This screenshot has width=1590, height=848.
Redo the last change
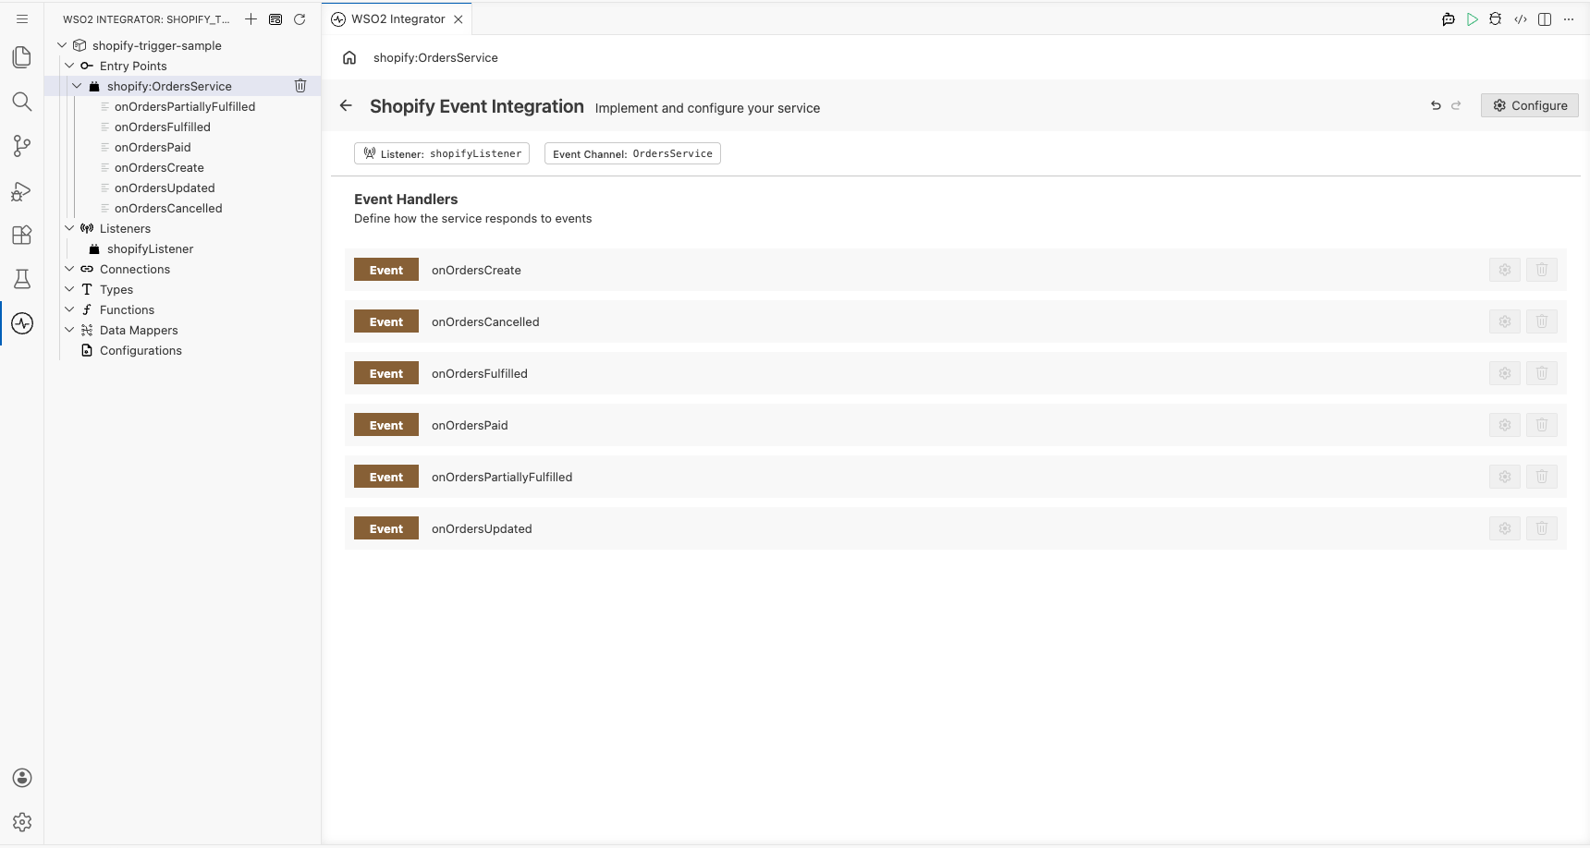[x=1456, y=105]
